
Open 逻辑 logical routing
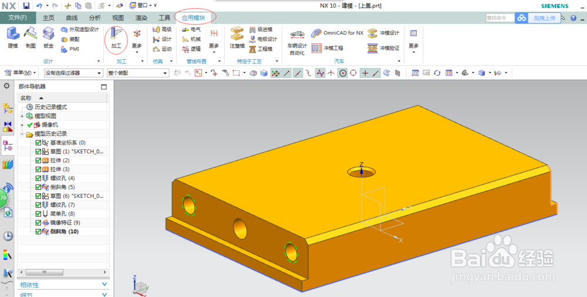pos(191,49)
